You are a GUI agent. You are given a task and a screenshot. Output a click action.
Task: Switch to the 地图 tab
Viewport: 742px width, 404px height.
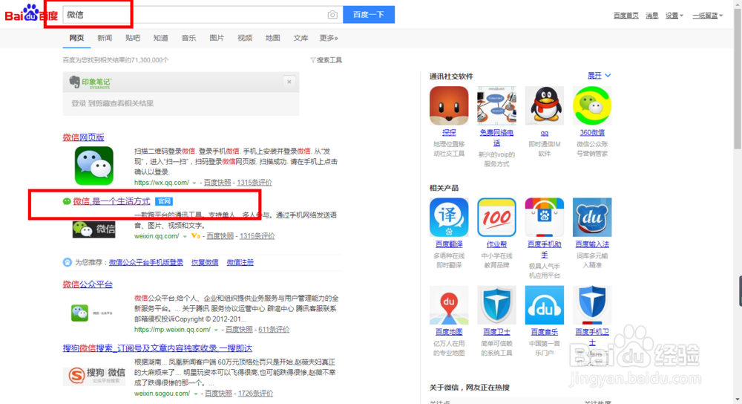click(x=272, y=38)
